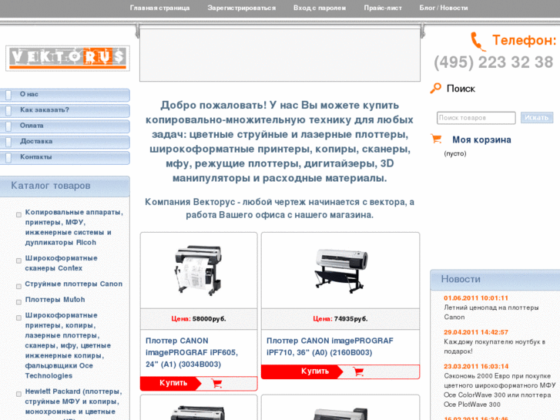Click the magnifier icon beside Поиск
Image resolution: width=560 pixels, height=420 pixels.
pos(436,88)
